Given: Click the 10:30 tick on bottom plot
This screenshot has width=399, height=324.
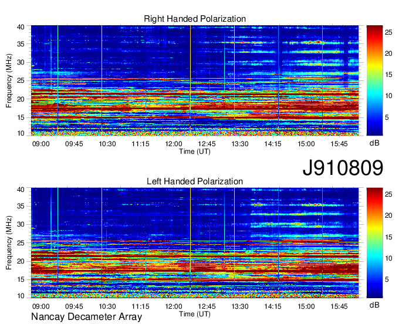Looking at the screenshot, I should click(x=107, y=306).
